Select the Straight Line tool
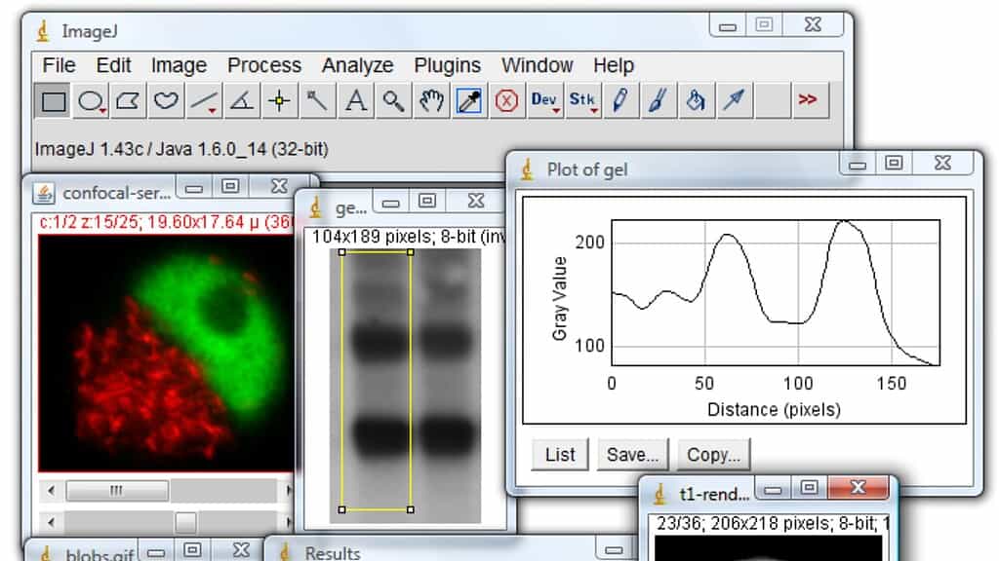The height and width of the screenshot is (561, 999). (x=203, y=101)
